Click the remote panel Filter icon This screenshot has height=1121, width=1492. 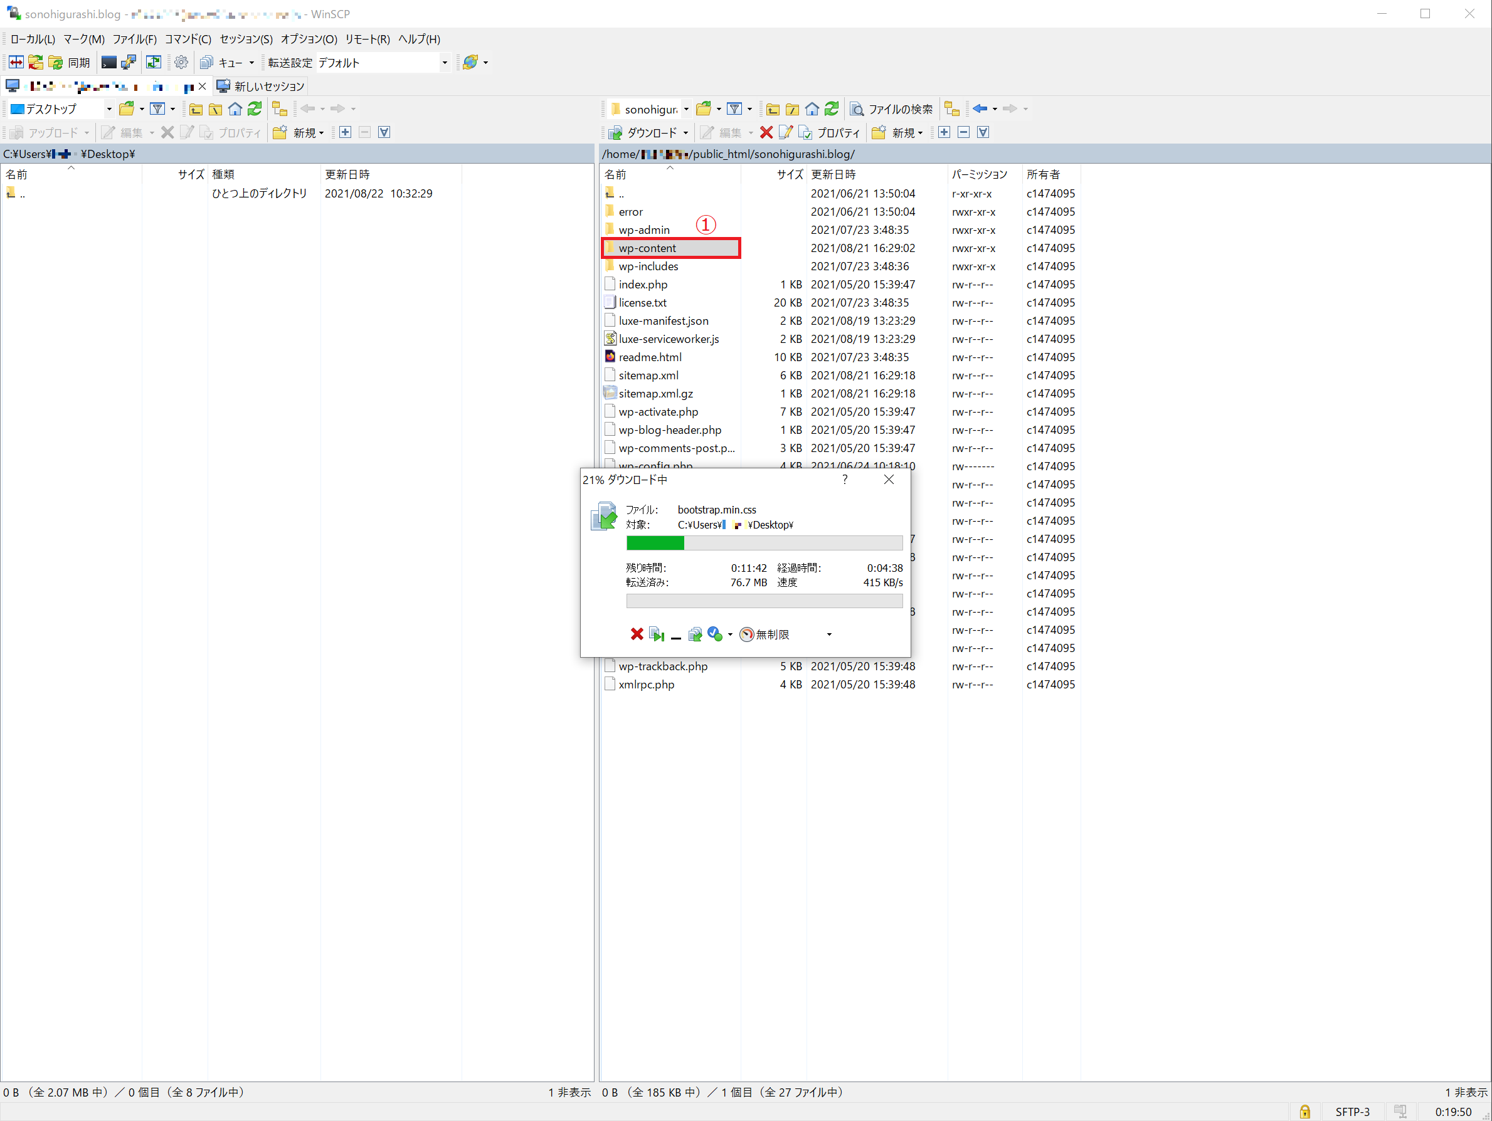734,108
